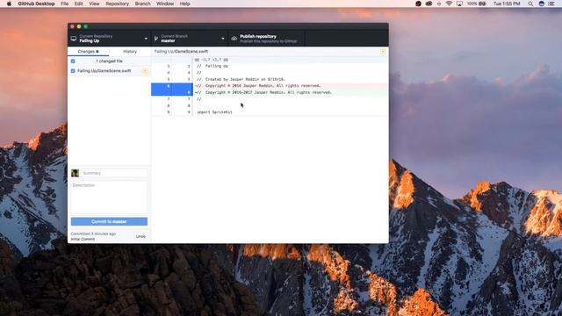Click the repository computer icon
This screenshot has height=316, width=562.
point(74,39)
